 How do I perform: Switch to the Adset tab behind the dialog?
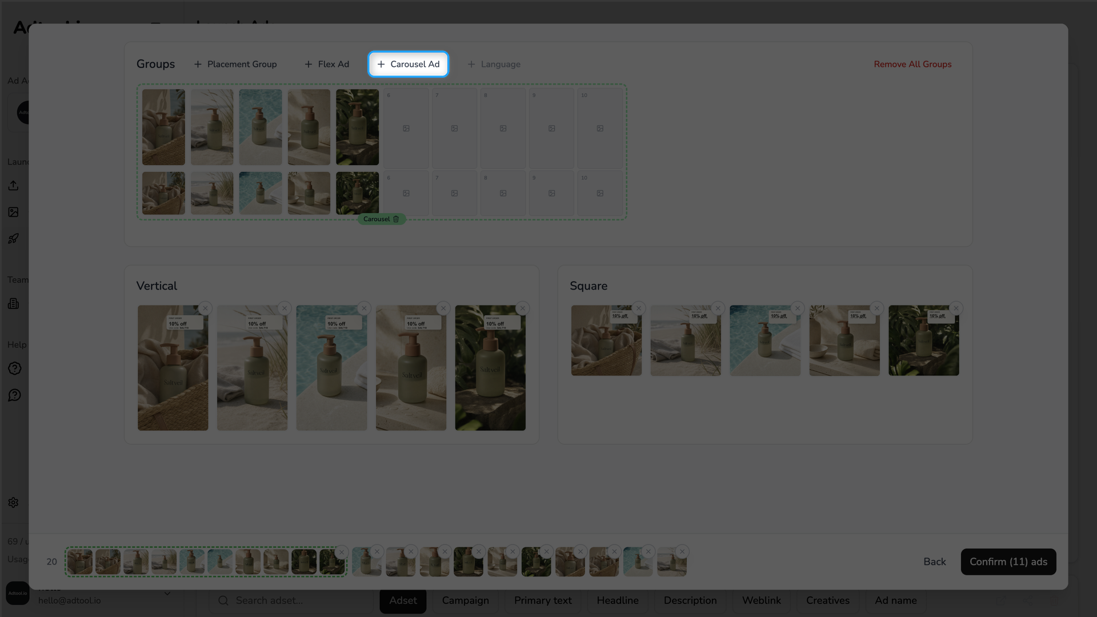tap(403, 600)
